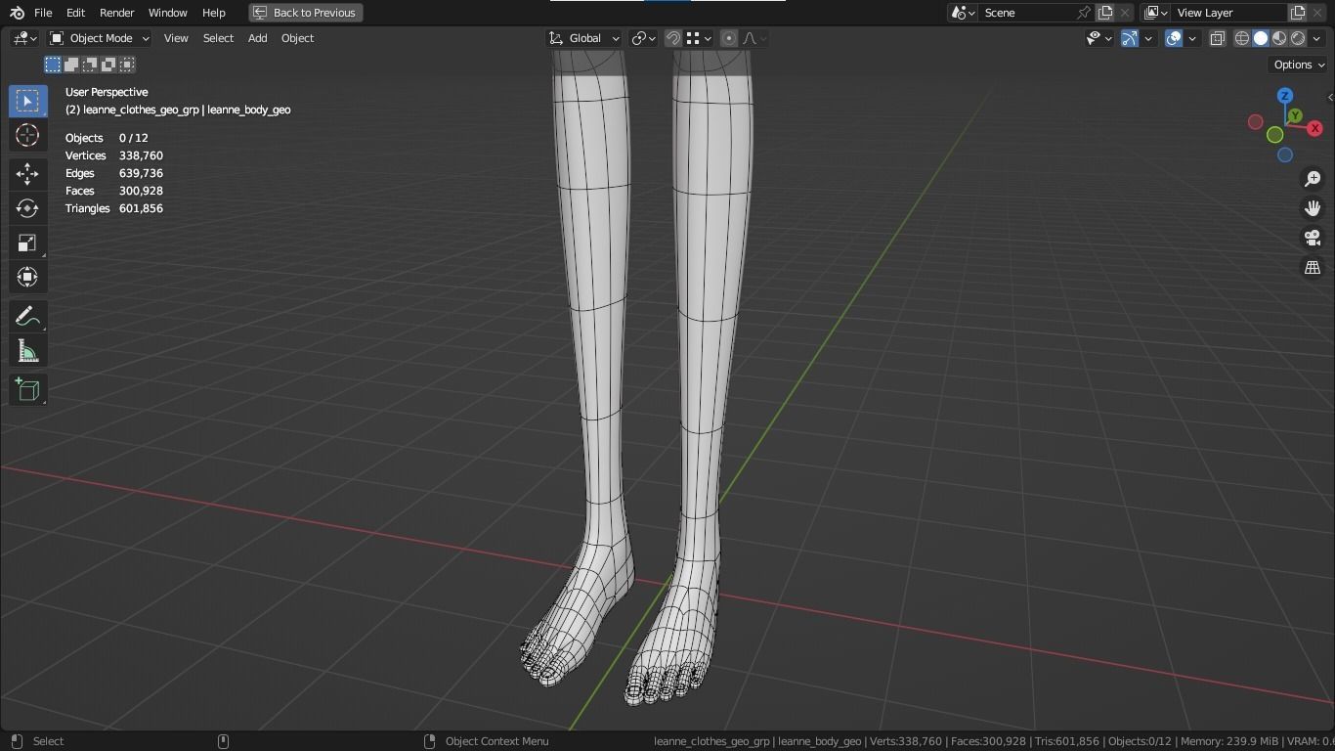Viewport: 1335px width, 751px height.
Task: Activate the Transform tool
Action: click(x=27, y=277)
